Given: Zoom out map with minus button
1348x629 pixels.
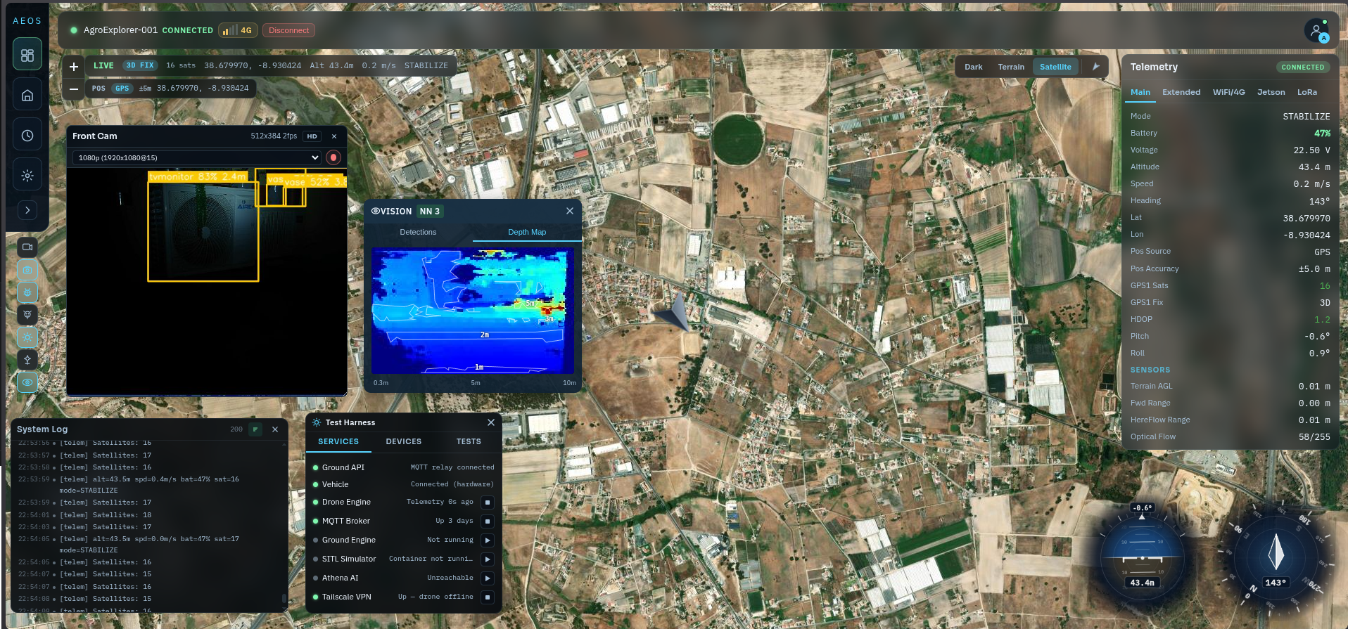Looking at the screenshot, I should pyautogui.click(x=74, y=89).
